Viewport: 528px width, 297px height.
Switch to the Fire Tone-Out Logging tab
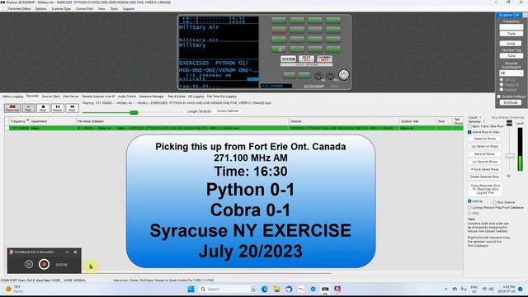point(221,97)
